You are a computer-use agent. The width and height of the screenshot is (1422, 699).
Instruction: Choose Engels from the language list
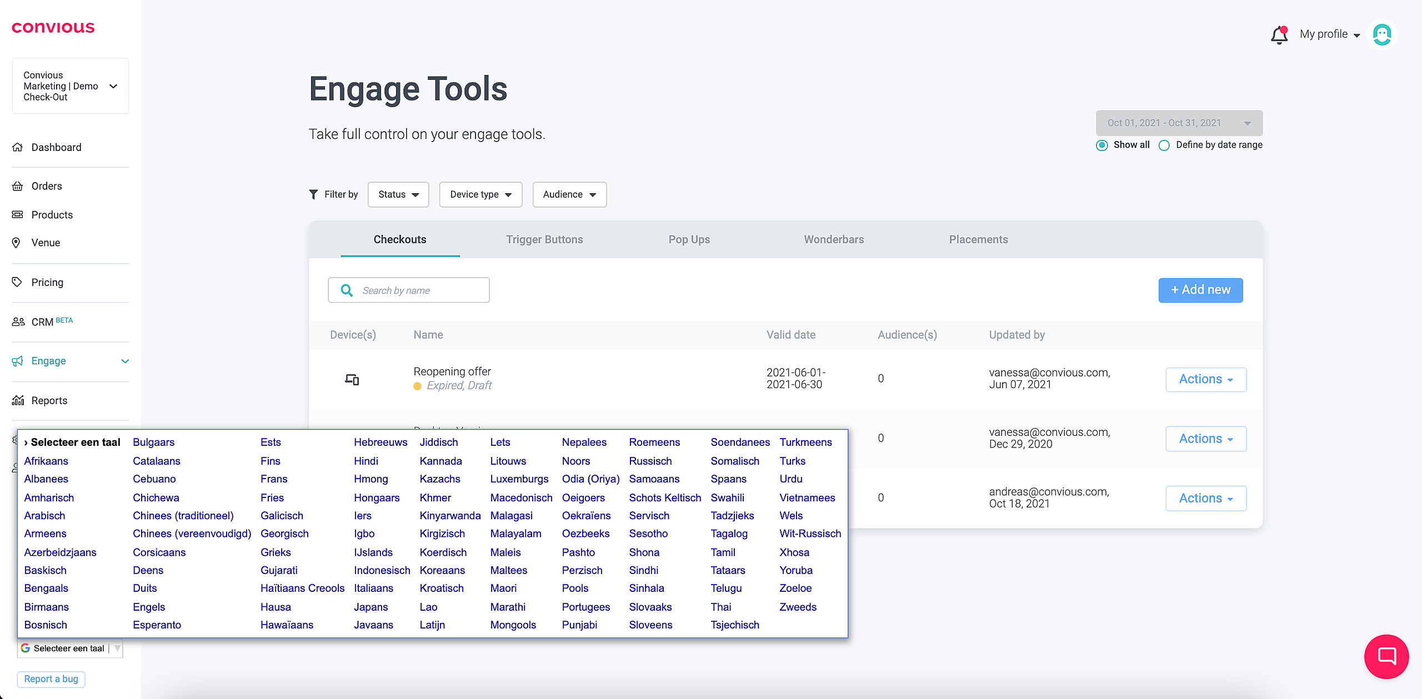pos(149,607)
